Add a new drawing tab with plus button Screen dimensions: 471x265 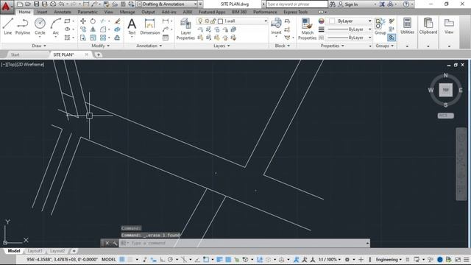(98, 54)
